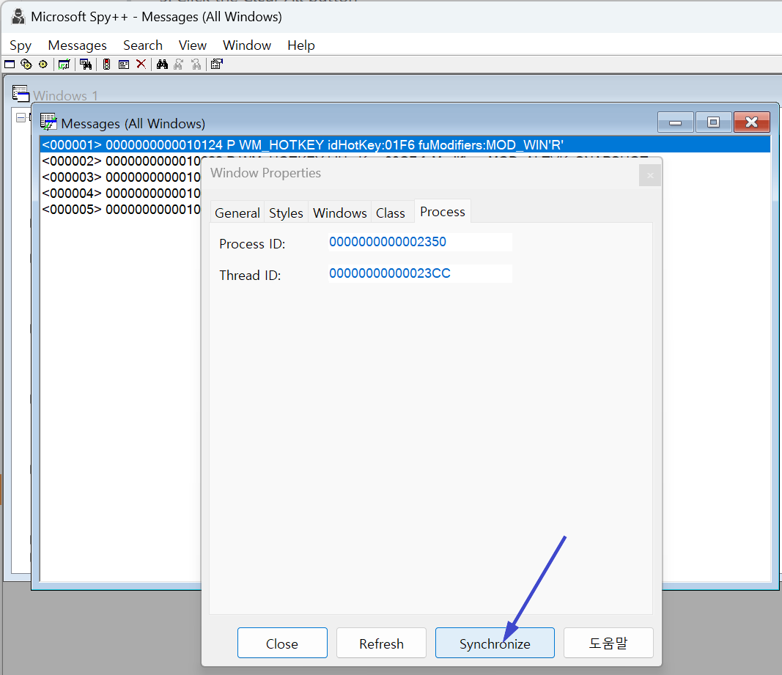Image resolution: width=782 pixels, height=675 pixels.
Task: Maximize the Messages (All Windows) child window
Action: point(713,122)
